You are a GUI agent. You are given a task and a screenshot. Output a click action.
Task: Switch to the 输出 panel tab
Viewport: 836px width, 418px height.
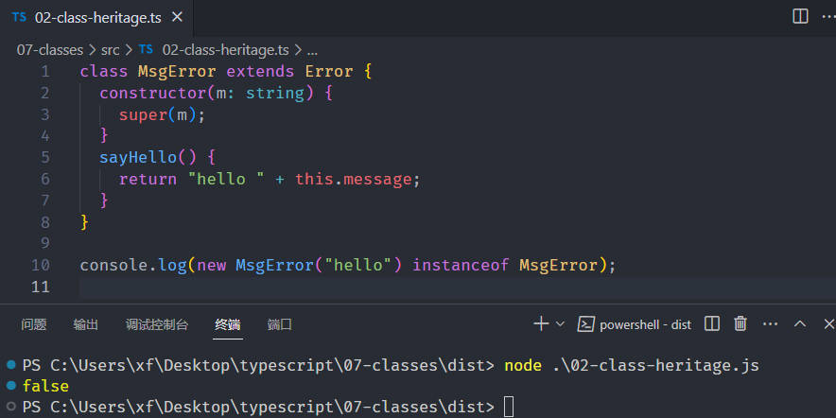point(86,324)
